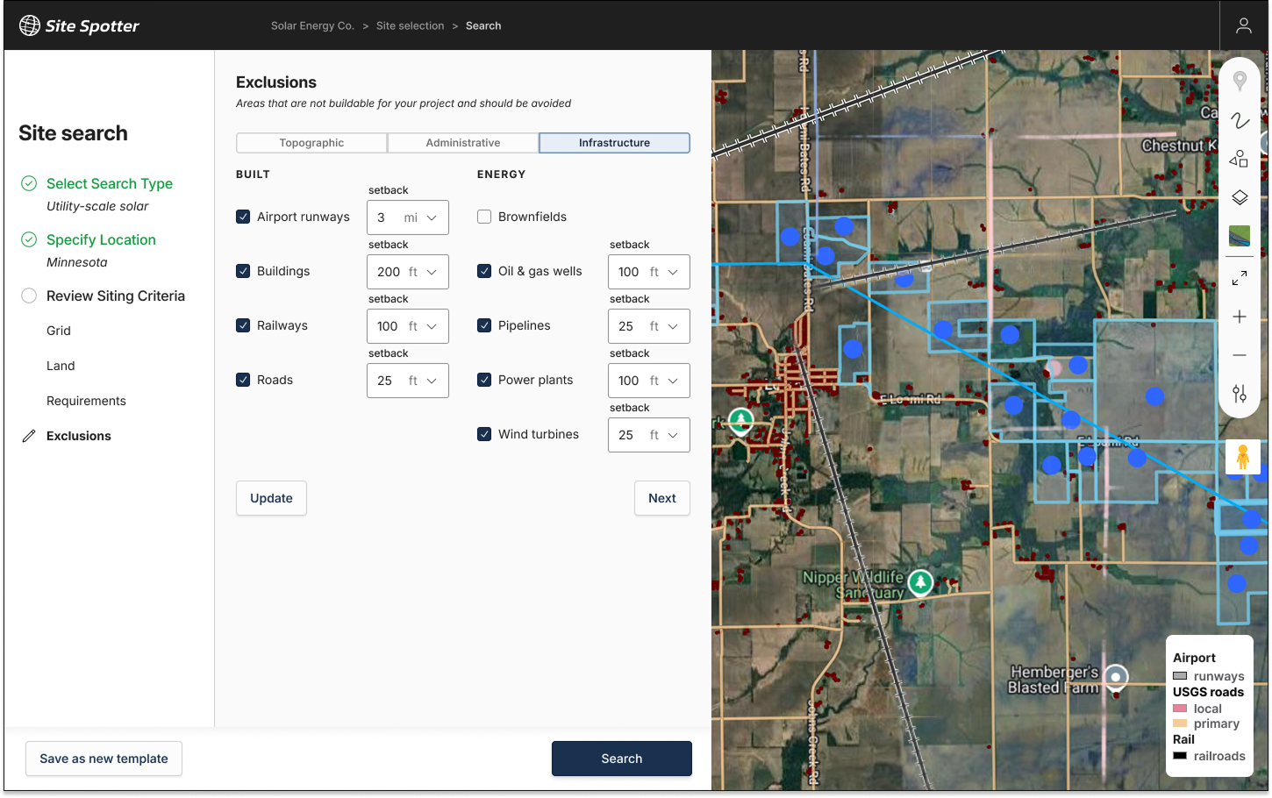Image resolution: width=1272 pixels, height=798 pixels.
Task: Open Roads setback unit dropdown
Action: pos(423,381)
